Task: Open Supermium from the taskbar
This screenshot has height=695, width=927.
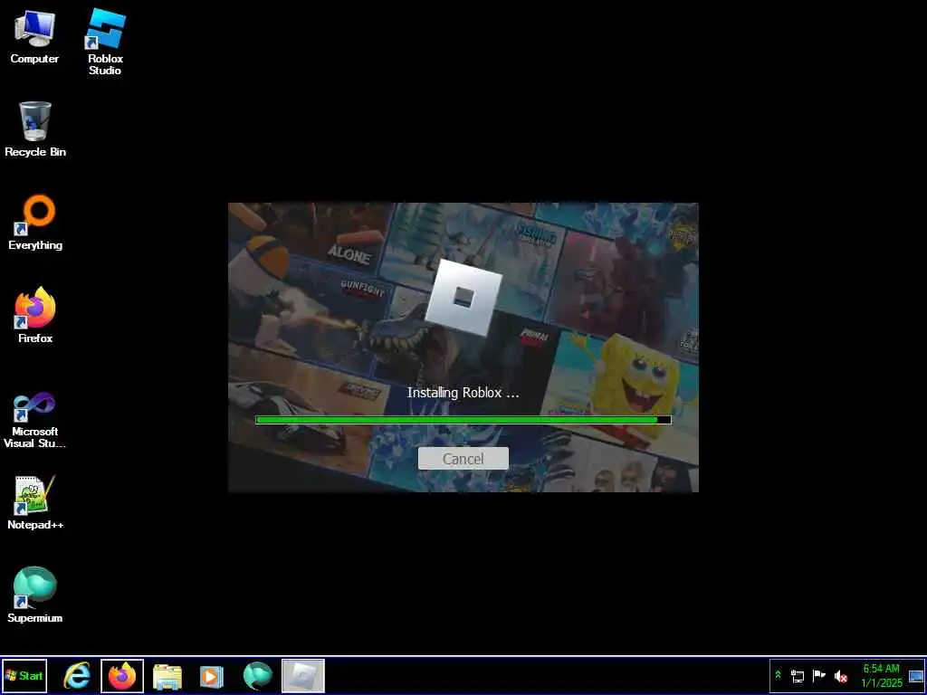Action: 258,676
